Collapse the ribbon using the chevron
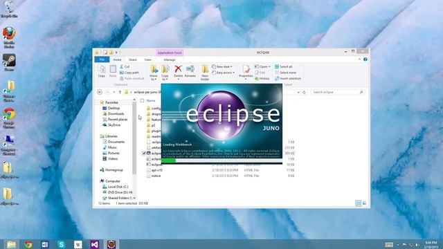 tap(359, 59)
